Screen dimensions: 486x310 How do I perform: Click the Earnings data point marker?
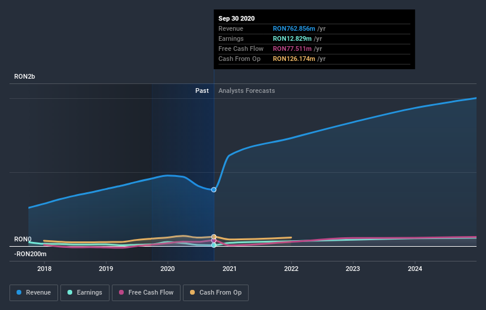(x=214, y=246)
